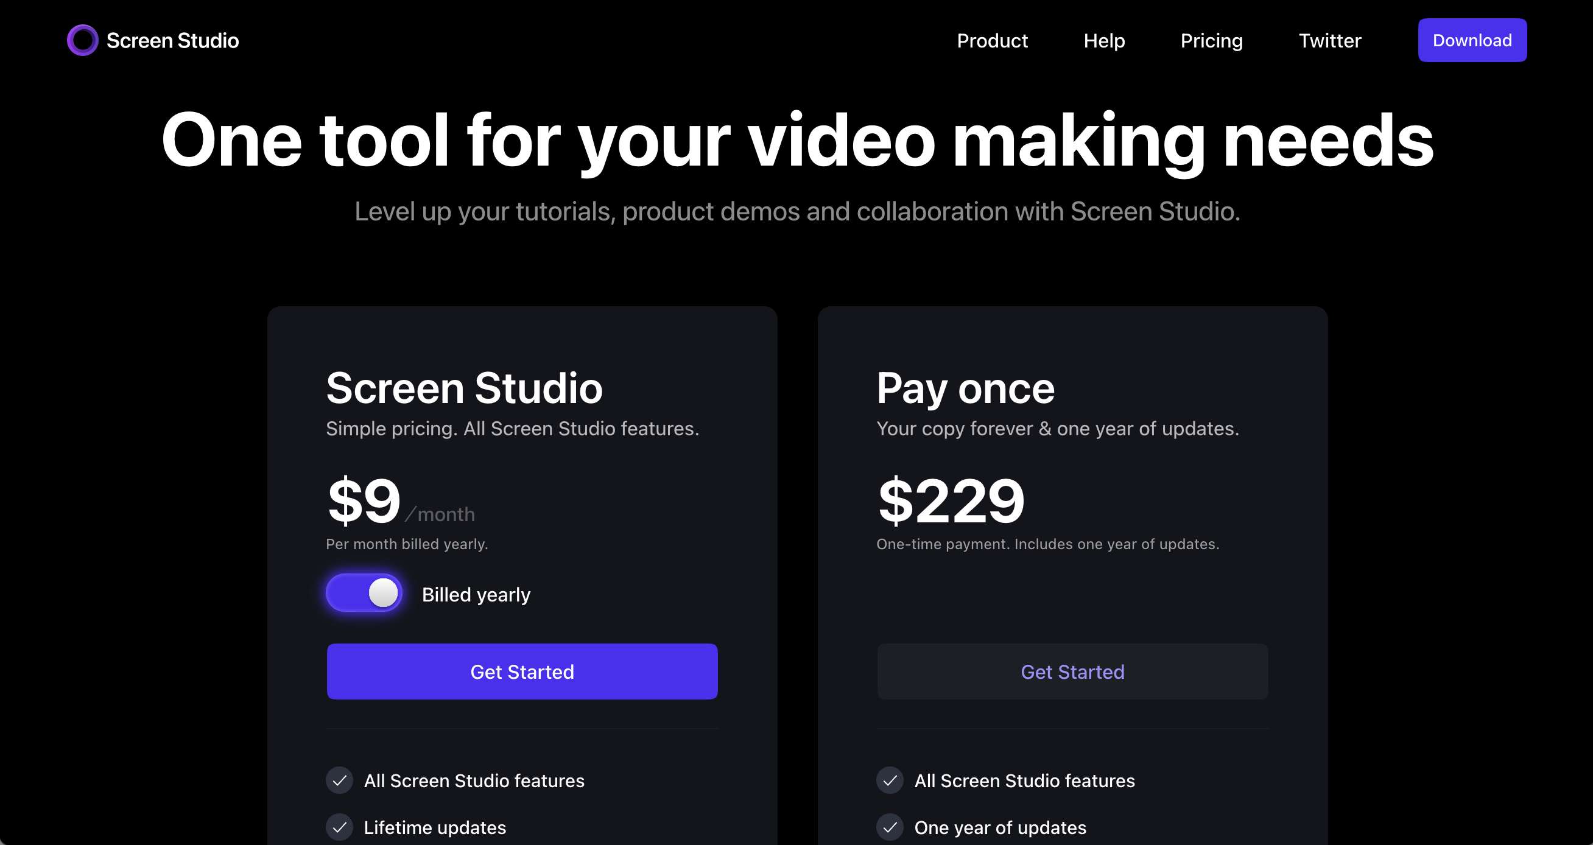Click the $9 per month price
The width and height of the screenshot is (1593, 845).
tap(364, 500)
